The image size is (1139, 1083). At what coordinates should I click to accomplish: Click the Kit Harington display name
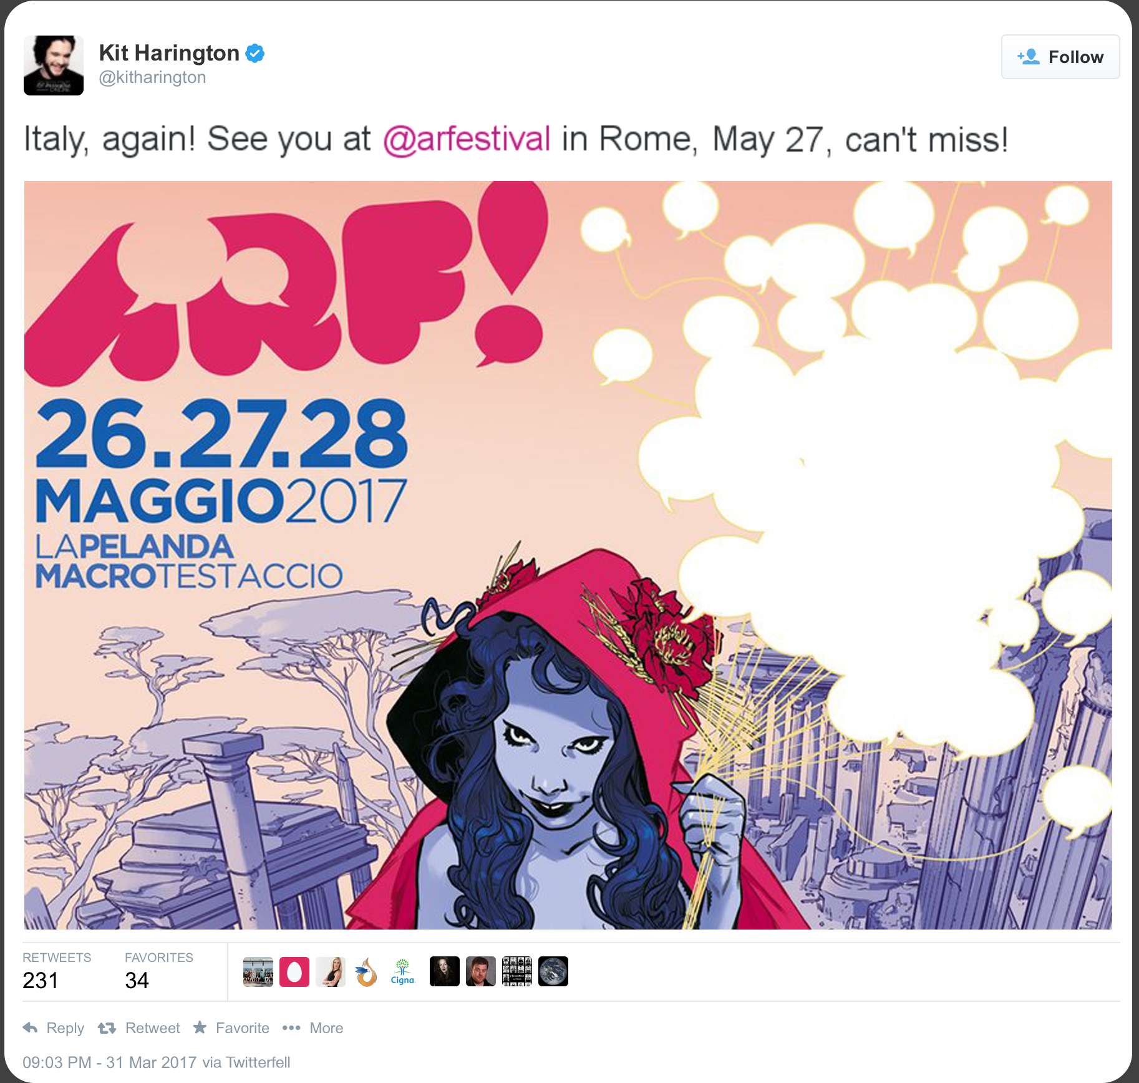[x=169, y=53]
